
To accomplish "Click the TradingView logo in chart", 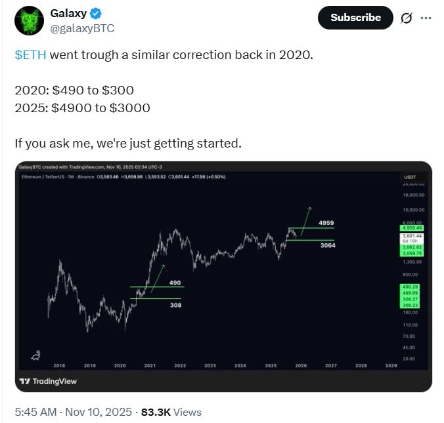I will 48,381.
